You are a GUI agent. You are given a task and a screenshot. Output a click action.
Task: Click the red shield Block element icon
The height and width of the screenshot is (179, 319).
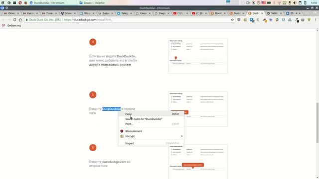tap(122, 131)
